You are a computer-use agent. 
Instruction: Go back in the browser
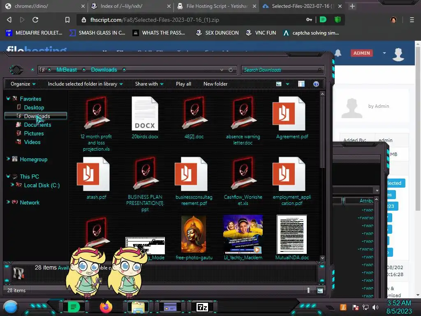[9, 20]
